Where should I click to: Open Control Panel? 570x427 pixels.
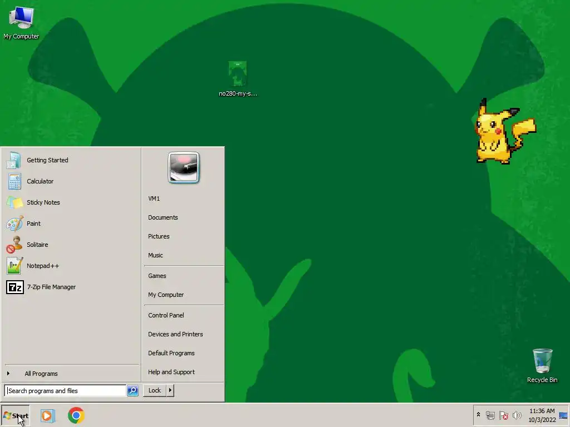point(166,315)
